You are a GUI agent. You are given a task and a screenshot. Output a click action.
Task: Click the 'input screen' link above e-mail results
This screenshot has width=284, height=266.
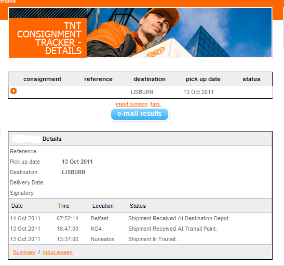131,104
